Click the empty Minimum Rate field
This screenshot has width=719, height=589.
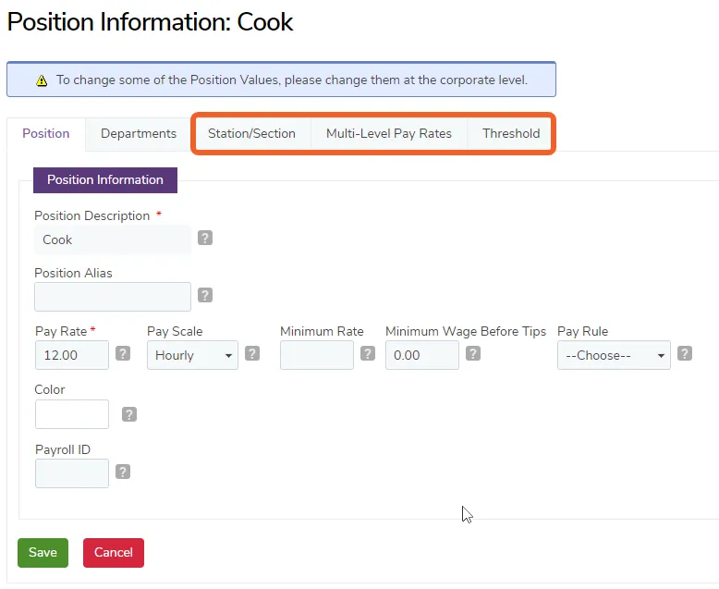tap(317, 355)
